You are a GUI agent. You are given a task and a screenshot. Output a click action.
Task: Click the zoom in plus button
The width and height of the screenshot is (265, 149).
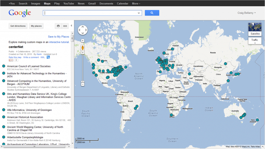click(83, 53)
